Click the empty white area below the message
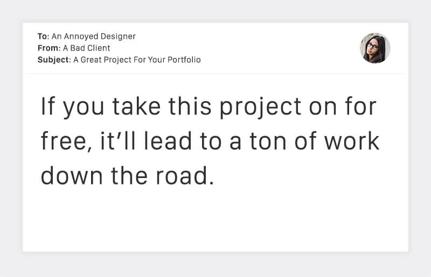Viewport: 431px width, 277px height. pyautogui.click(x=215, y=221)
